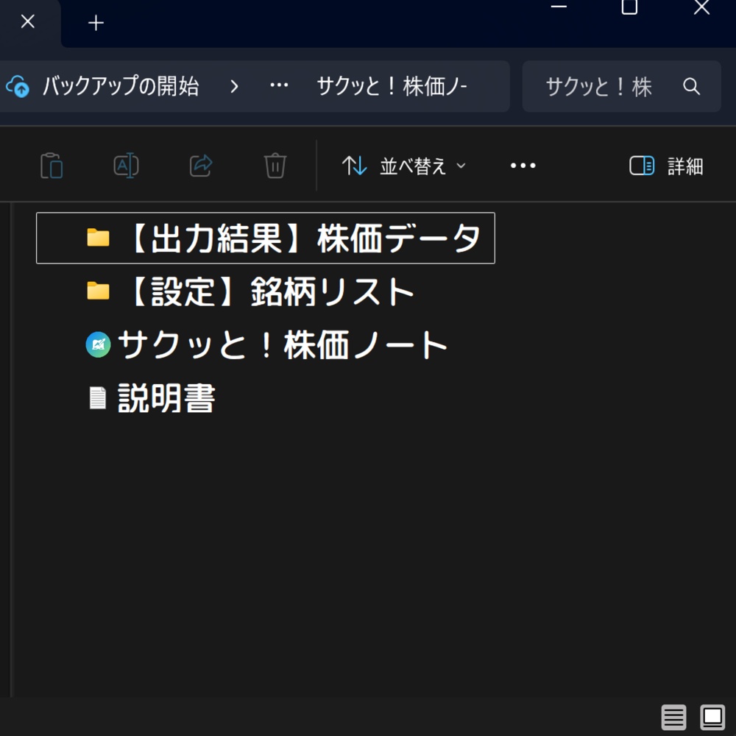
Task: Switch to list layout via bottom-right toggle
Action: tap(673, 717)
